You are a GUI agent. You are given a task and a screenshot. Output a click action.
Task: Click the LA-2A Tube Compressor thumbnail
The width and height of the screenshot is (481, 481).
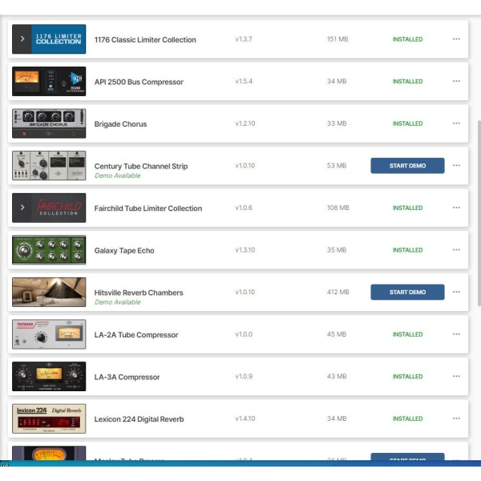[49, 334]
